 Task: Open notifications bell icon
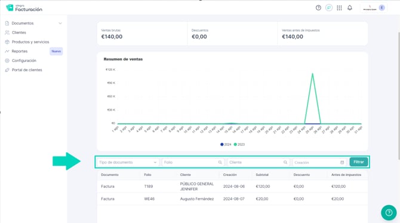tap(350, 8)
